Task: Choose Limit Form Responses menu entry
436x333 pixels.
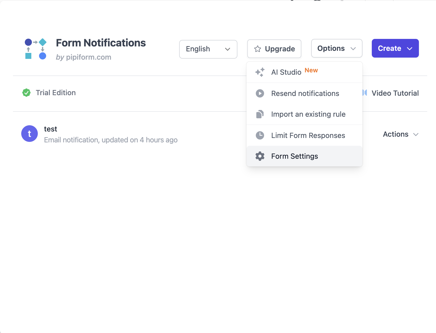Action: [x=308, y=135]
